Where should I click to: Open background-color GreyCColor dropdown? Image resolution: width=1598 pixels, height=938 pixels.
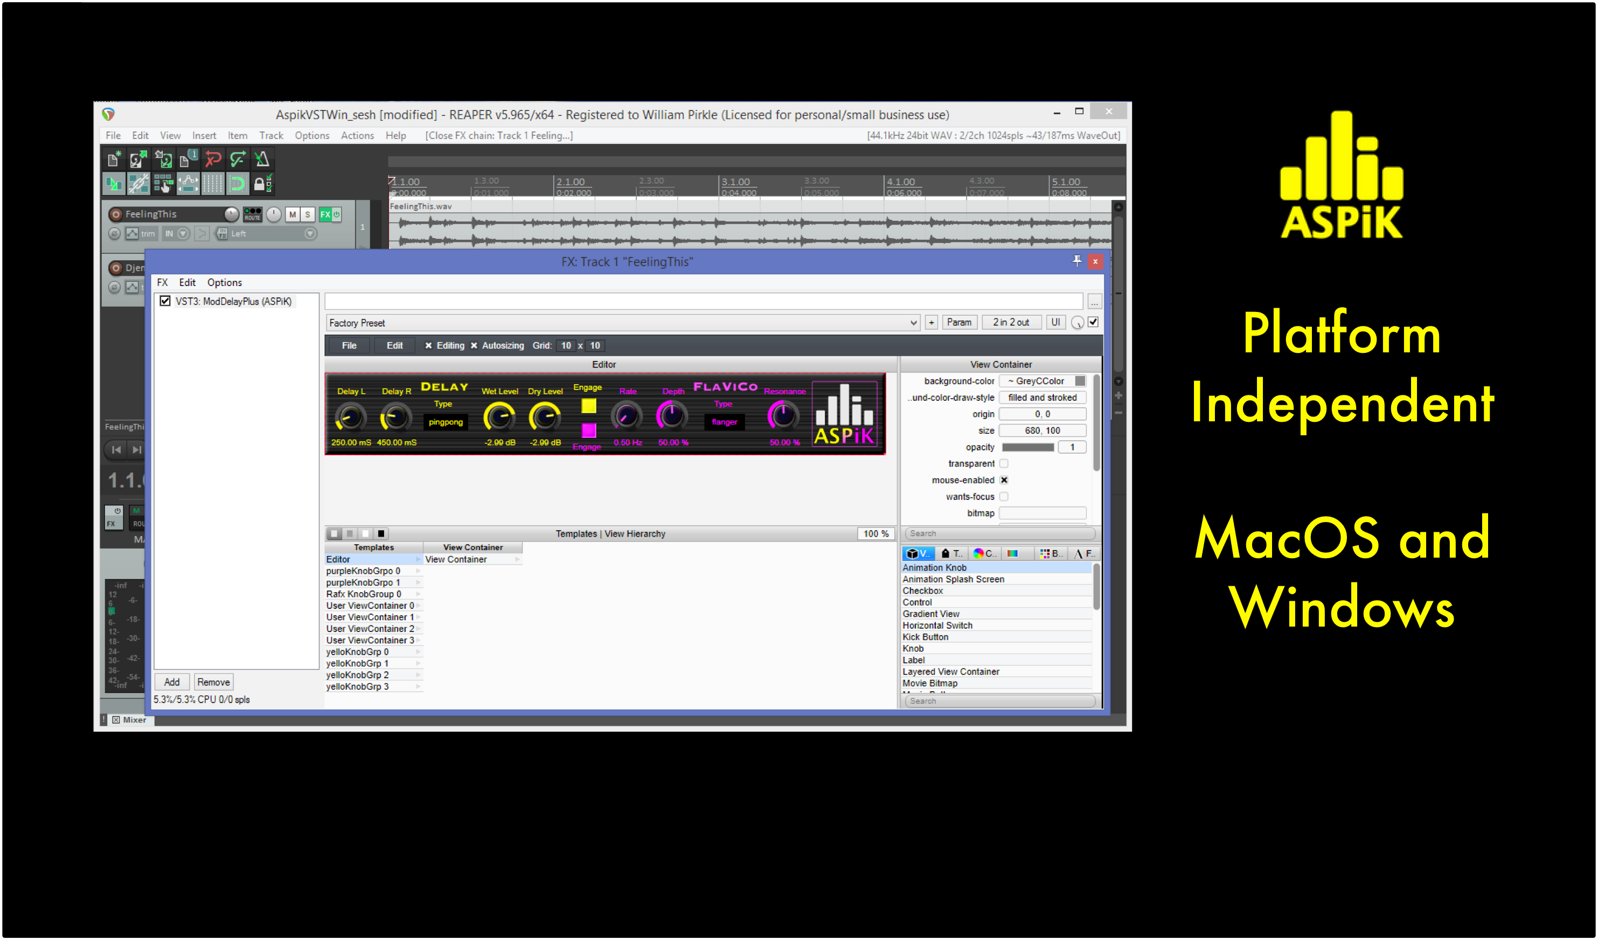pyautogui.click(x=1043, y=381)
